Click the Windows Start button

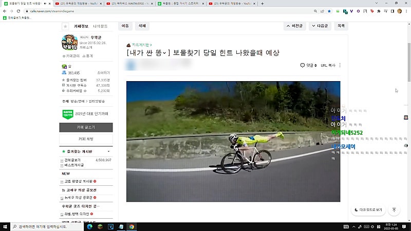point(5,226)
